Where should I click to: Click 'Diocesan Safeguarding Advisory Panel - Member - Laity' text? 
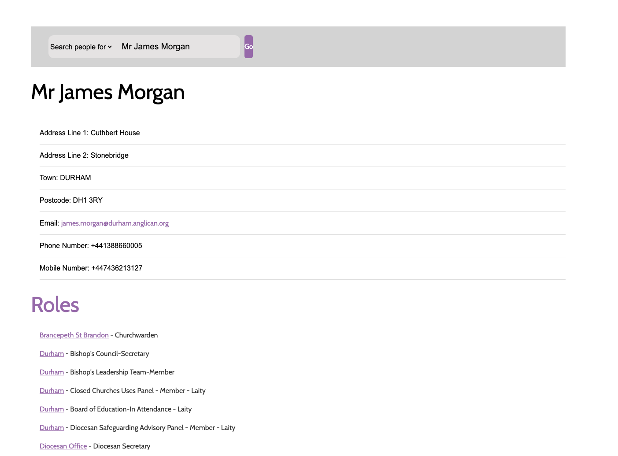click(153, 428)
